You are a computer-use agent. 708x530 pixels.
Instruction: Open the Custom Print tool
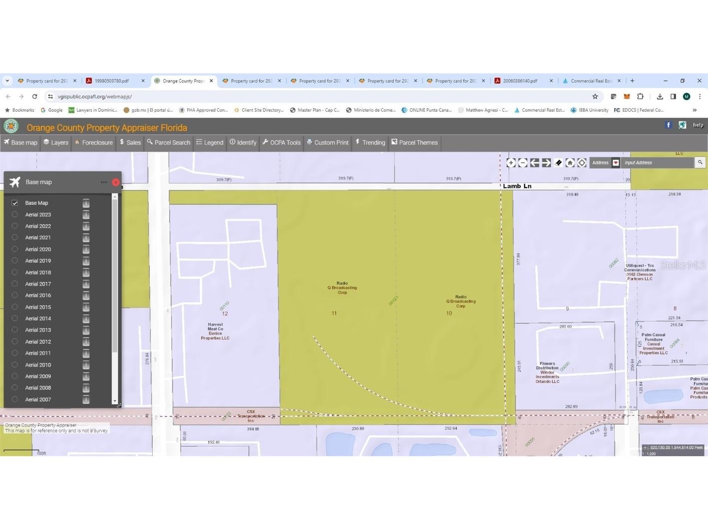click(328, 143)
